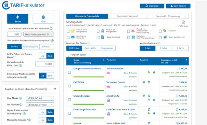Tick the Produkt ohne Preisgarantie filter checkbox
The image size is (207, 125).
point(68,31)
